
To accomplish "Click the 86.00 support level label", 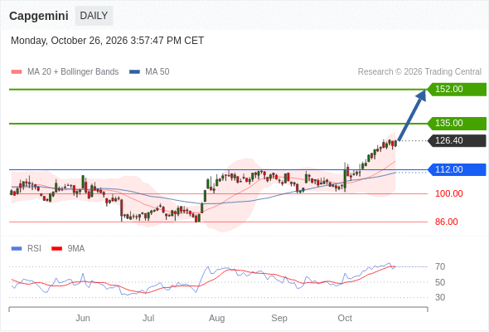I will 447,222.
